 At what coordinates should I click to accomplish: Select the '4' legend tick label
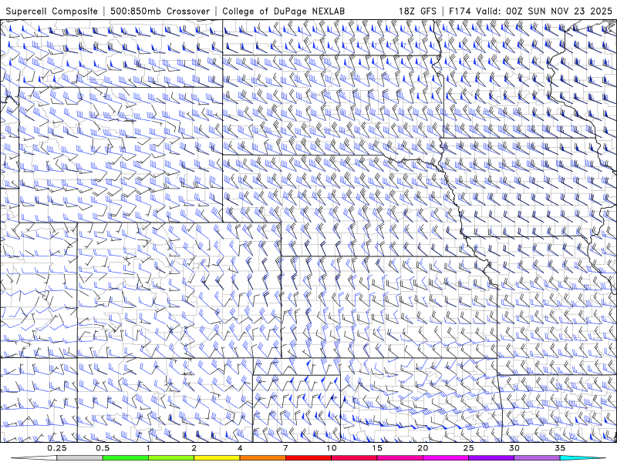pyautogui.click(x=240, y=448)
